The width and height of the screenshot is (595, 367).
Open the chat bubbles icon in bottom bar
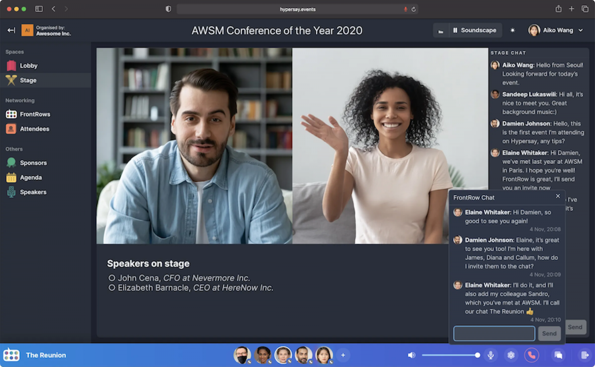558,355
